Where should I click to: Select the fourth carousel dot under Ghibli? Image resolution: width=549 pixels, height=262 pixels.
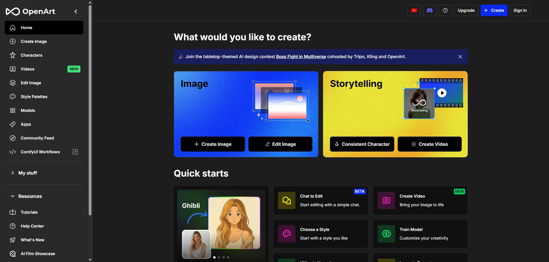click(228, 257)
